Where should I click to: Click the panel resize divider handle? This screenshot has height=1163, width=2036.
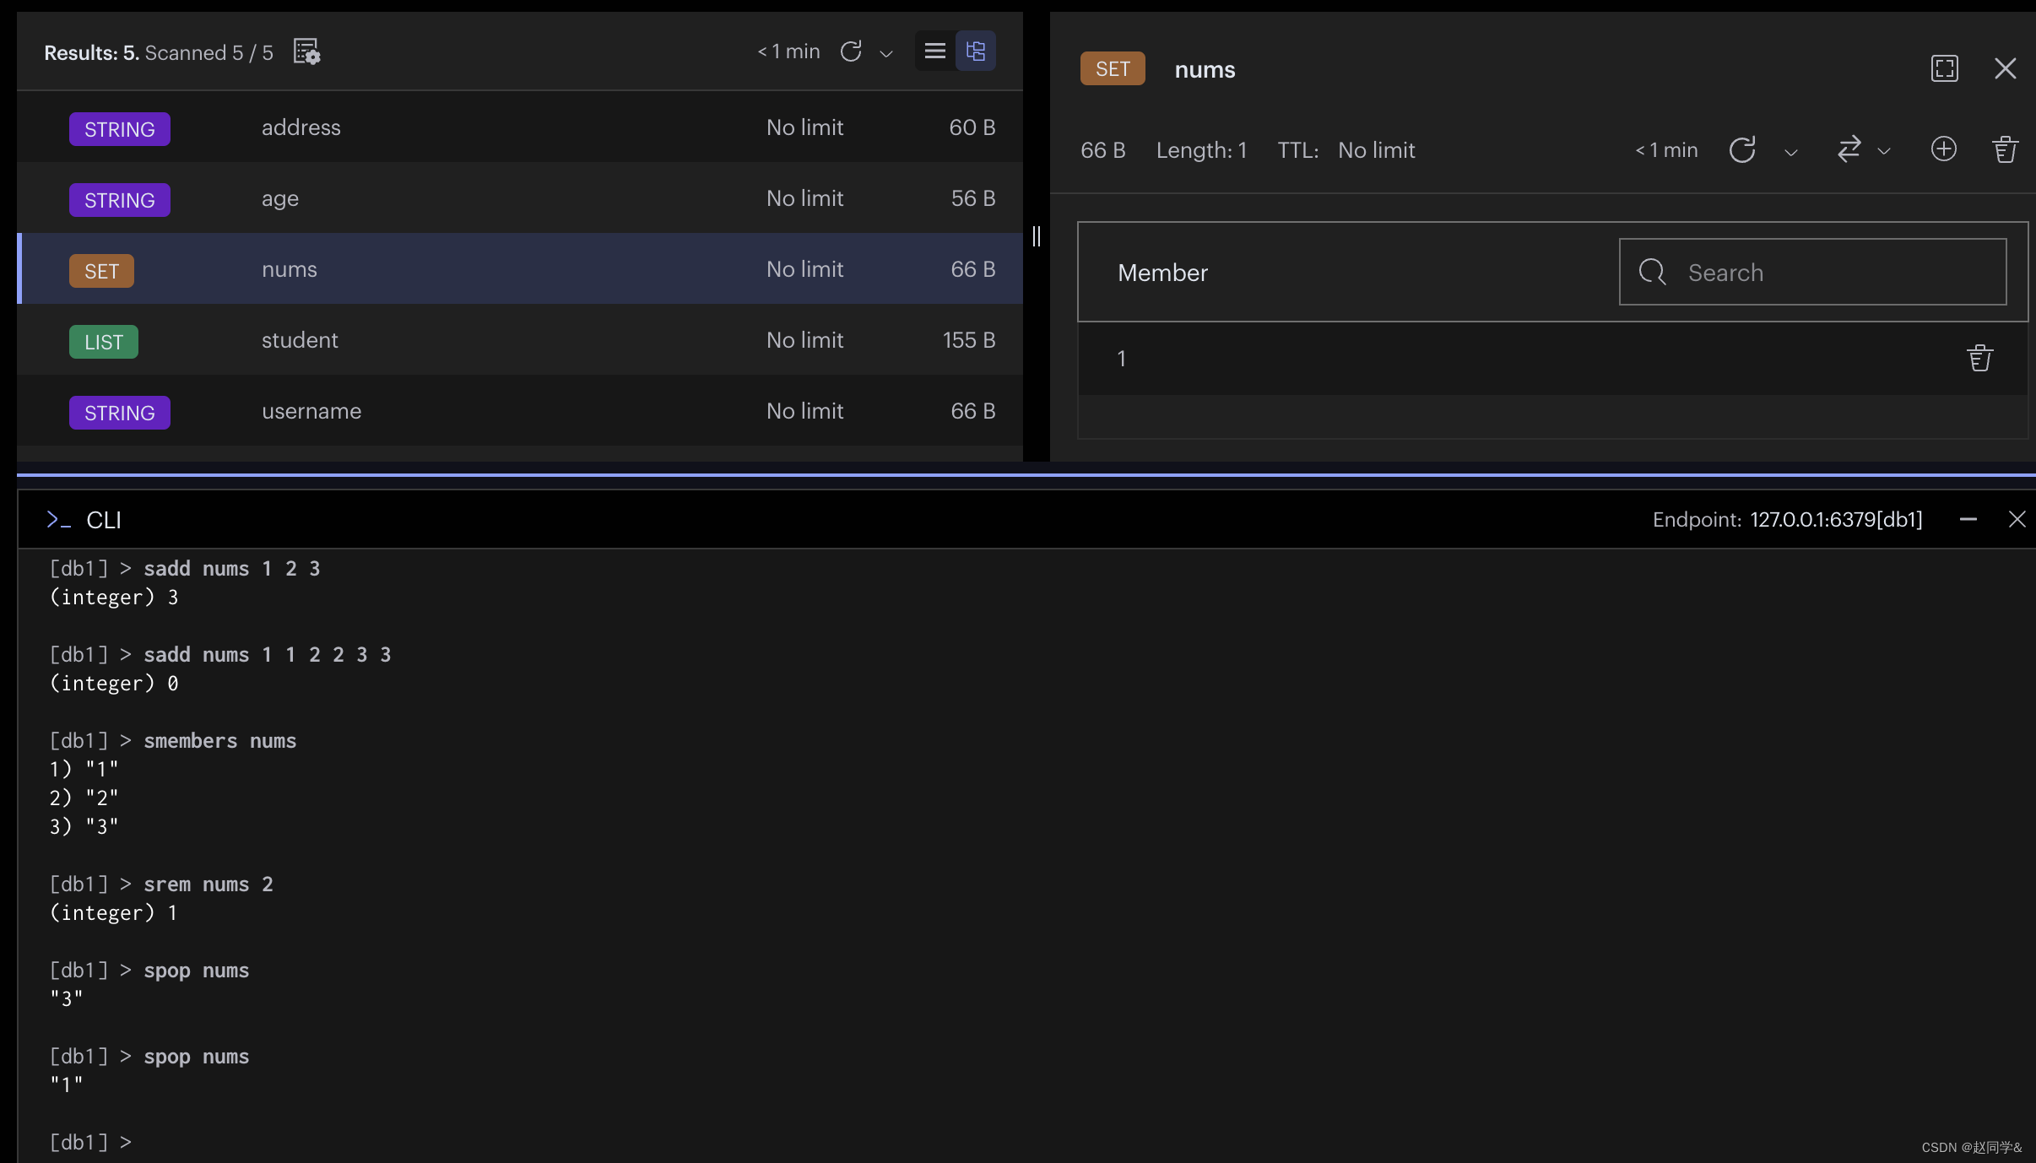tap(1037, 236)
